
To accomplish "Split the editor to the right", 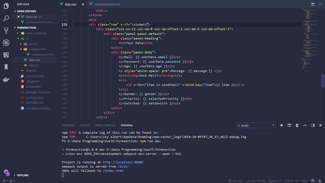I will pyautogui.click(x=313, y=4).
